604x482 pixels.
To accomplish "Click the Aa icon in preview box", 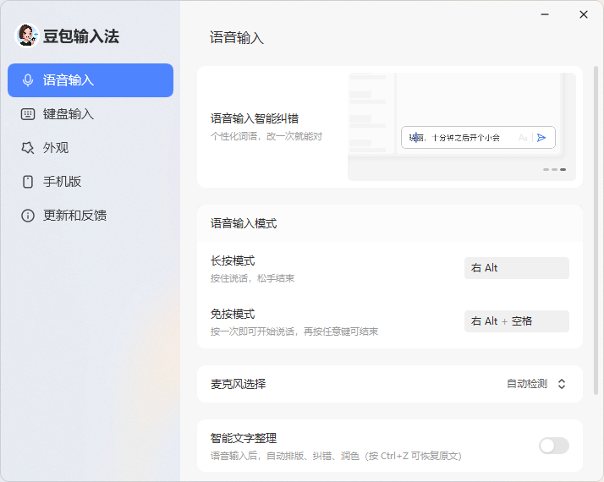I will point(523,138).
